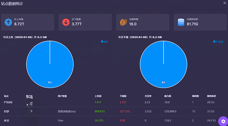Click the 37.5G seeding size cell
This screenshot has height=126, width=228.
[x=211, y=111]
